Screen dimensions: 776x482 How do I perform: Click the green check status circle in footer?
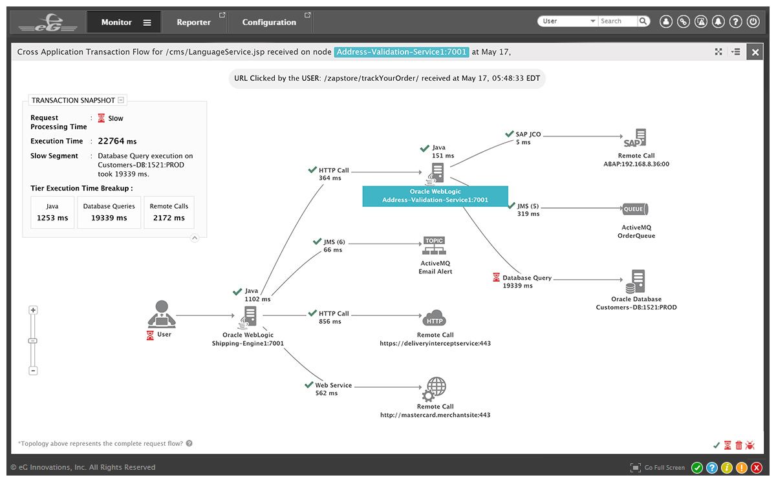(x=697, y=468)
